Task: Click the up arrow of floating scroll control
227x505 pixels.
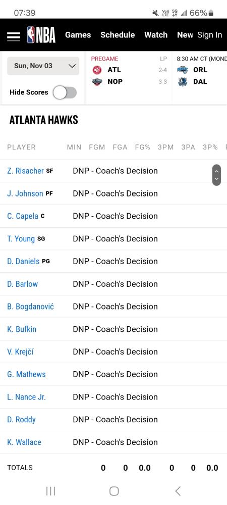Action: (216, 171)
